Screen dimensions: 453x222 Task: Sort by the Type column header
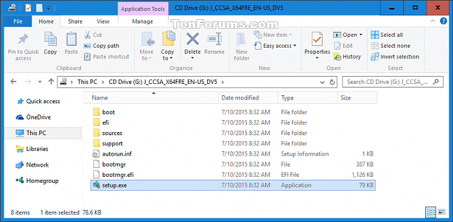pos(307,98)
